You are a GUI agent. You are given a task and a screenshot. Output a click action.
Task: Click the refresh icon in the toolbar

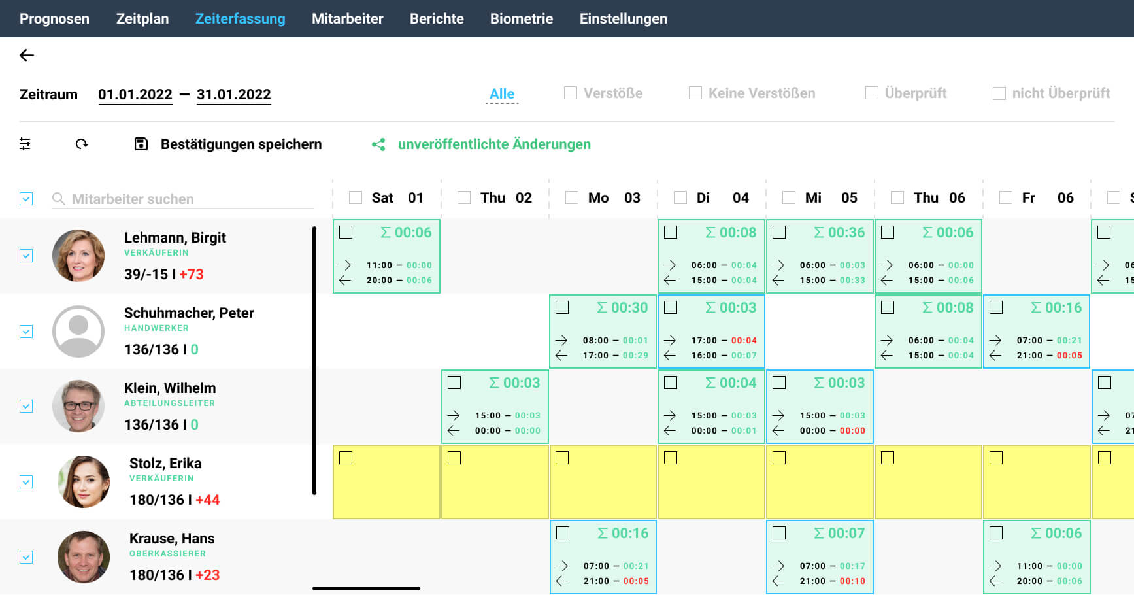(82, 144)
